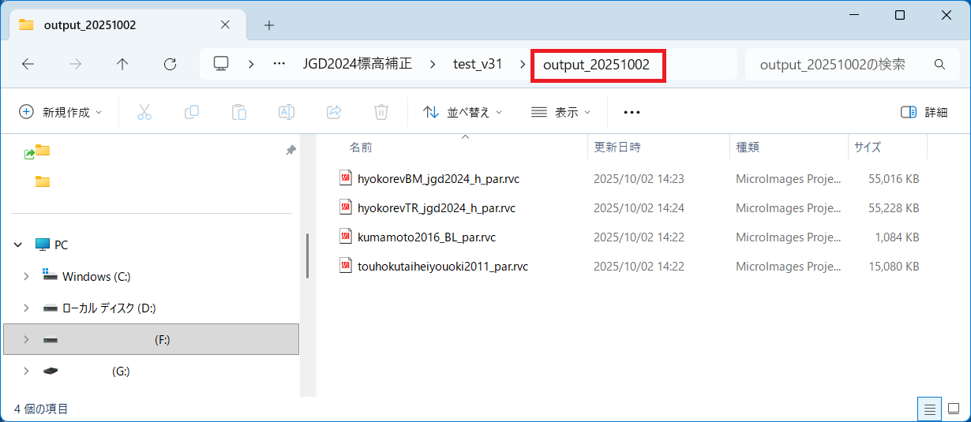The image size is (971, 422).
Task: Click the Delete trash can icon
Action: 381,112
